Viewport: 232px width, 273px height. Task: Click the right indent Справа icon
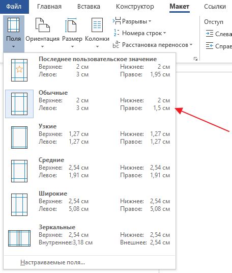pyautogui.click(x=210, y=46)
